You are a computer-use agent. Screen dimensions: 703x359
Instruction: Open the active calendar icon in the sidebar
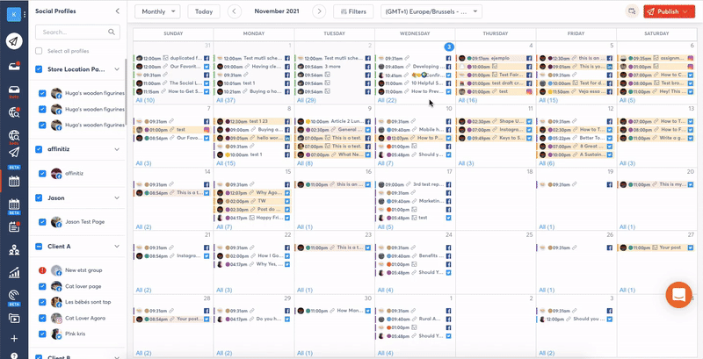tap(14, 182)
